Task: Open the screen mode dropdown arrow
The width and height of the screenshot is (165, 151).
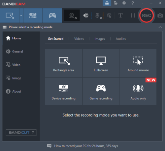Action: click(21, 15)
